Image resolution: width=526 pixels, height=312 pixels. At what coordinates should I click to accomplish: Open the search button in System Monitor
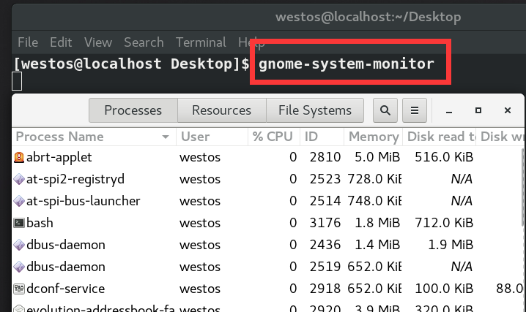[385, 110]
